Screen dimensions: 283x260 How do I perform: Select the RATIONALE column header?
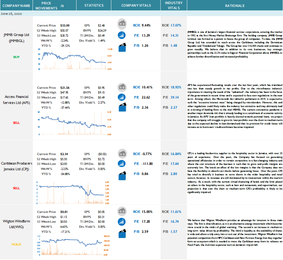pyautogui.click(x=235, y=5)
